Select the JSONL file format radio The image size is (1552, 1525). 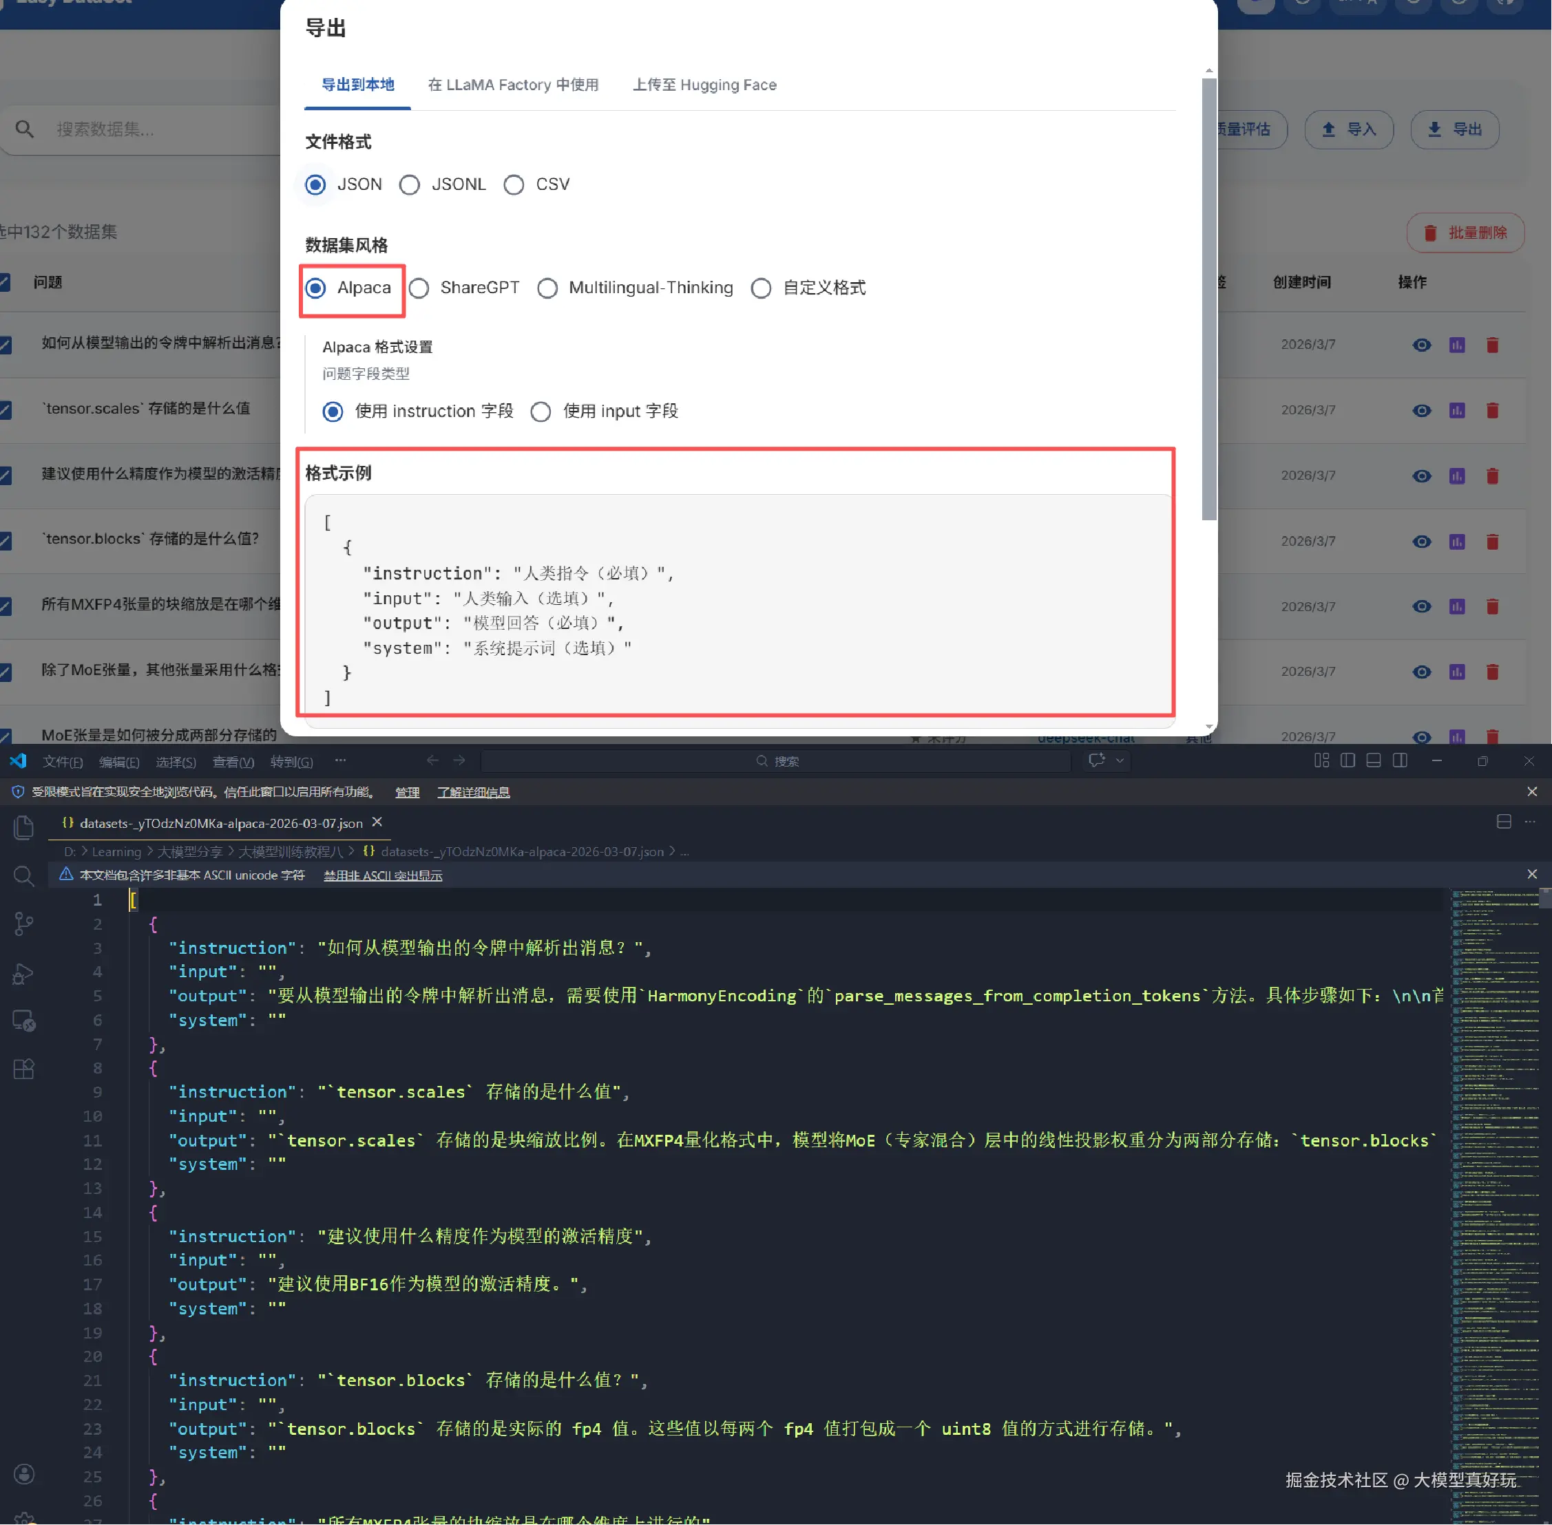pos(410,185)
